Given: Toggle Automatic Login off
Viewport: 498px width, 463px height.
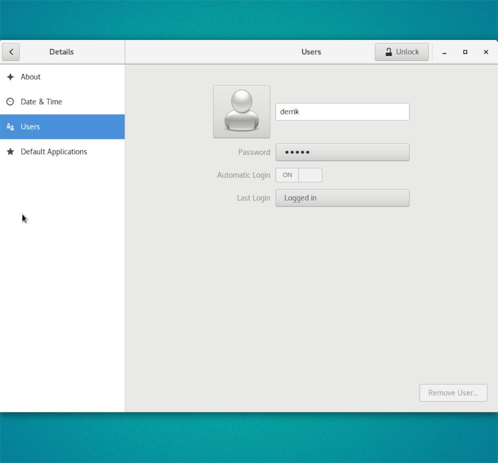Looking at the screenshot, I should (x=311, y=175).
